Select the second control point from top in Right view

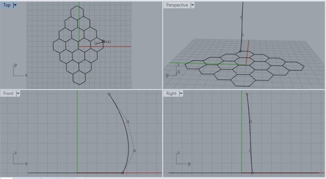coord(251,122)
